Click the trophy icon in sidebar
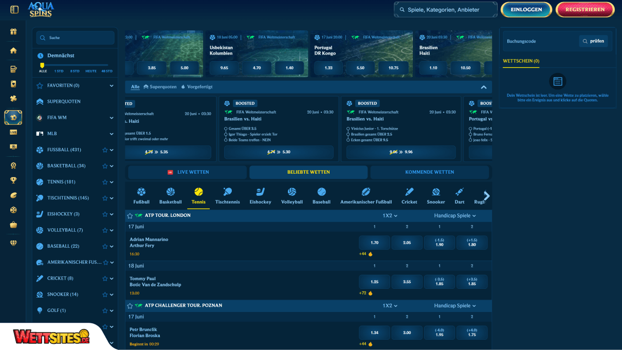 pos(13,180)
